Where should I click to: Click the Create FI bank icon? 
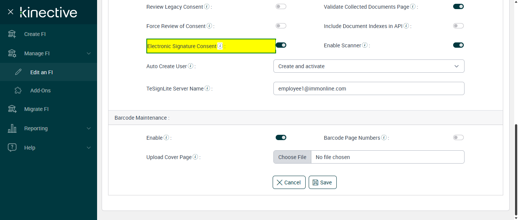pyautogui.click(x=12, y=34)
